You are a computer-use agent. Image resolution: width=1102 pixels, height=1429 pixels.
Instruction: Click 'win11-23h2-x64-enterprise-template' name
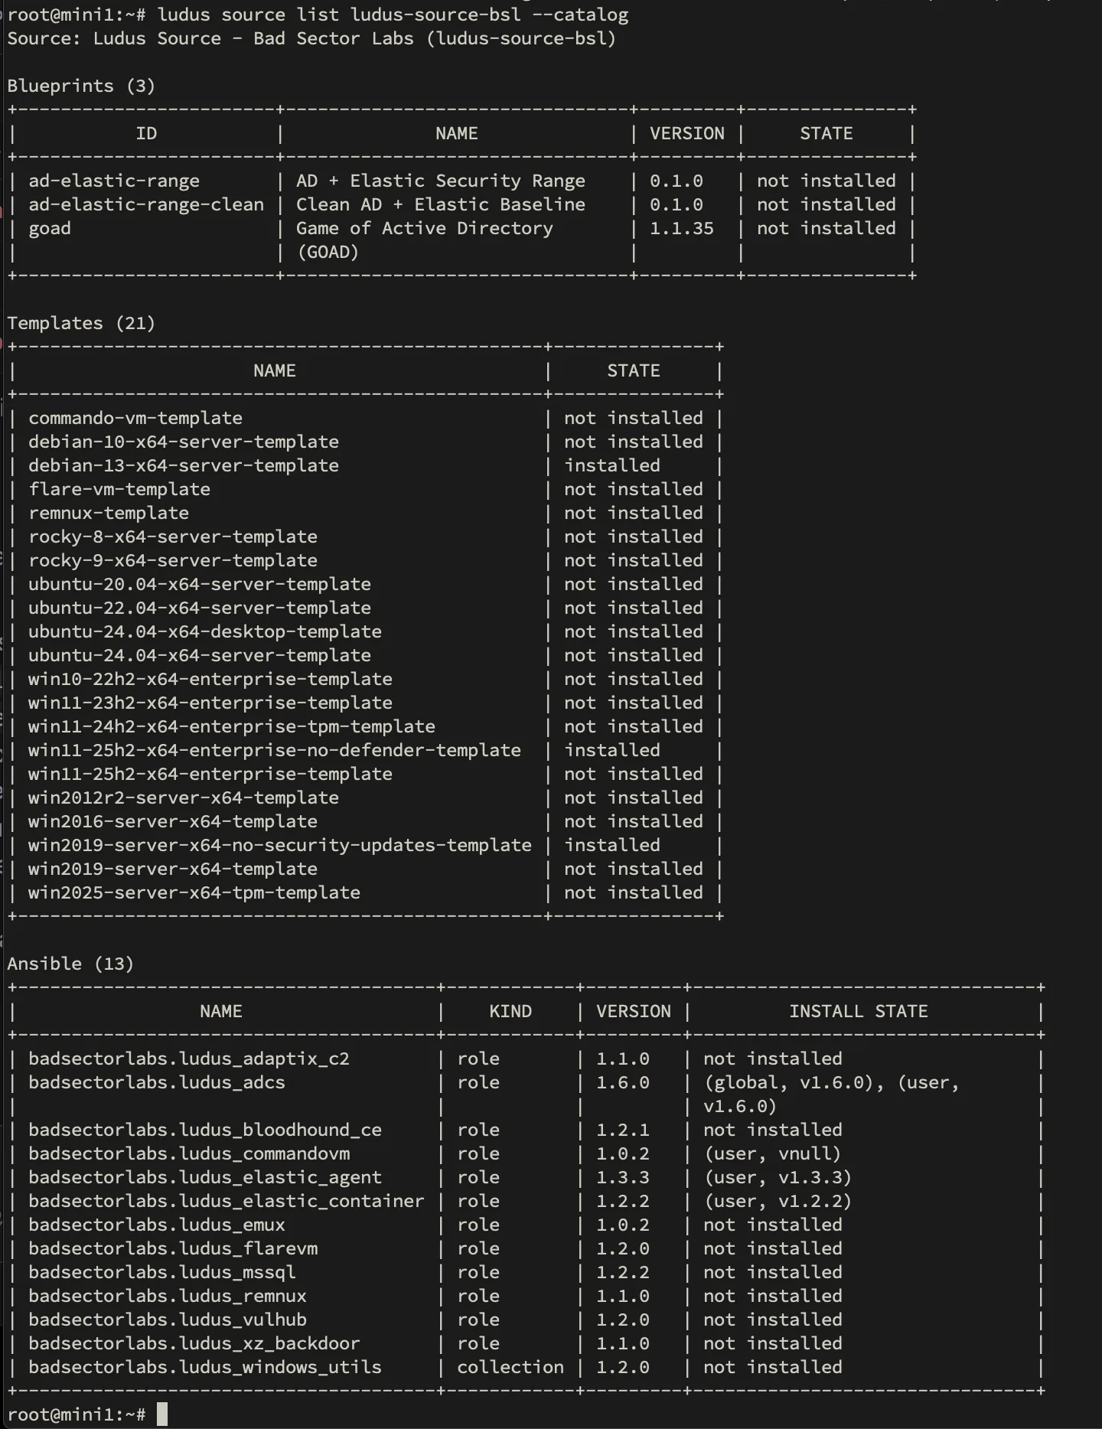point(210,703)
